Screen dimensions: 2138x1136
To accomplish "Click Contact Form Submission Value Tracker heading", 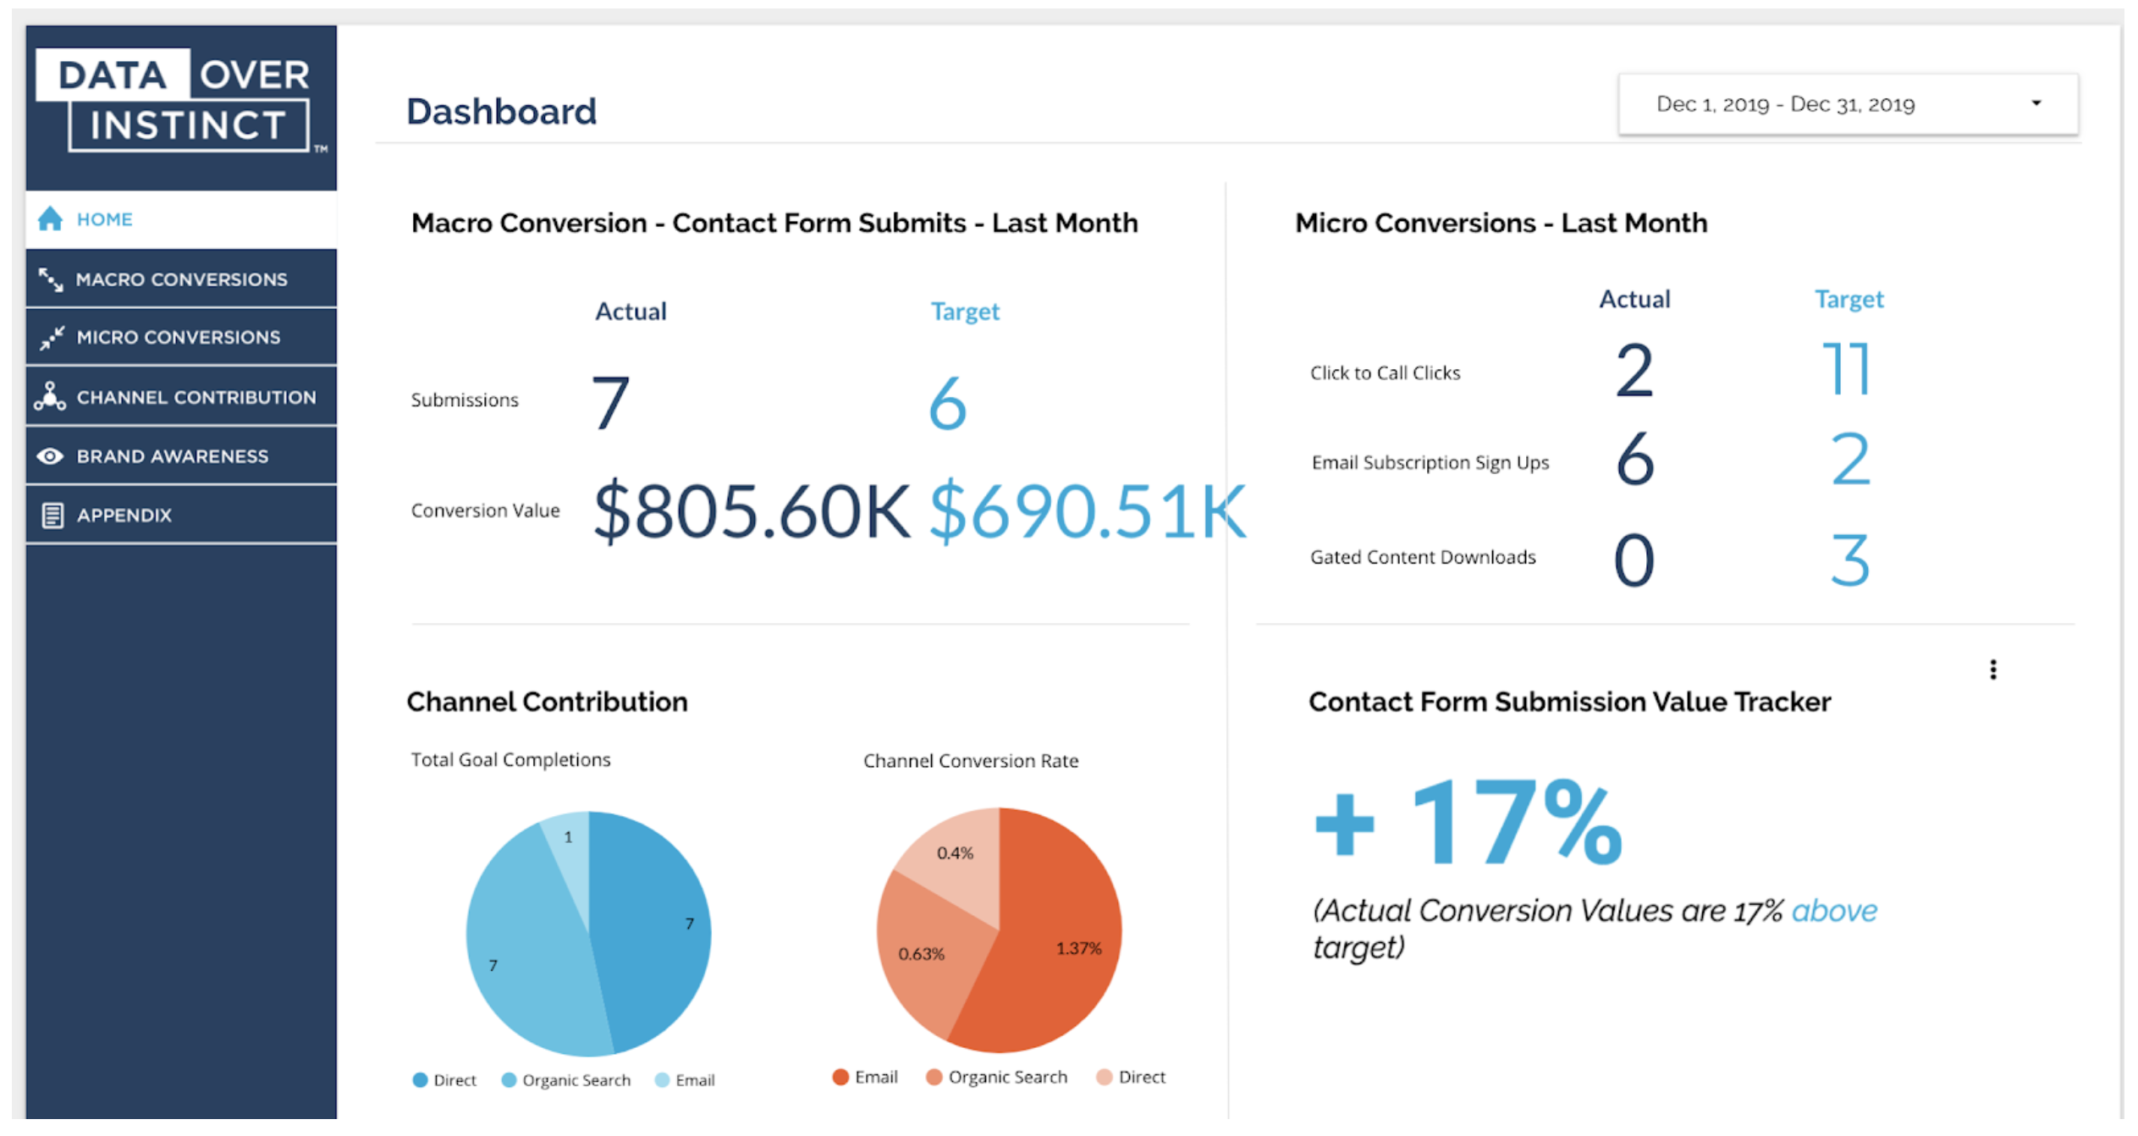I will pos(1569,702).
